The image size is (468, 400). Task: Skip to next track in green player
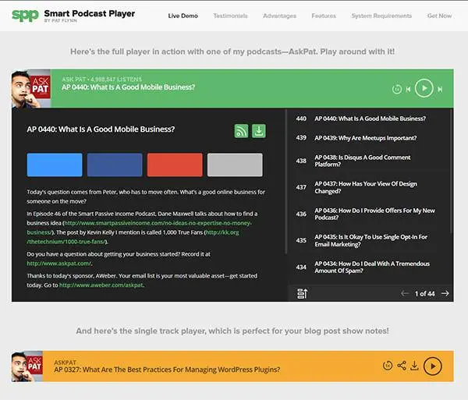[x=440, y=89]
